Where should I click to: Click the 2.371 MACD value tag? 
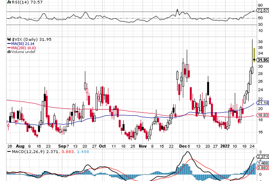click(263, 157)
